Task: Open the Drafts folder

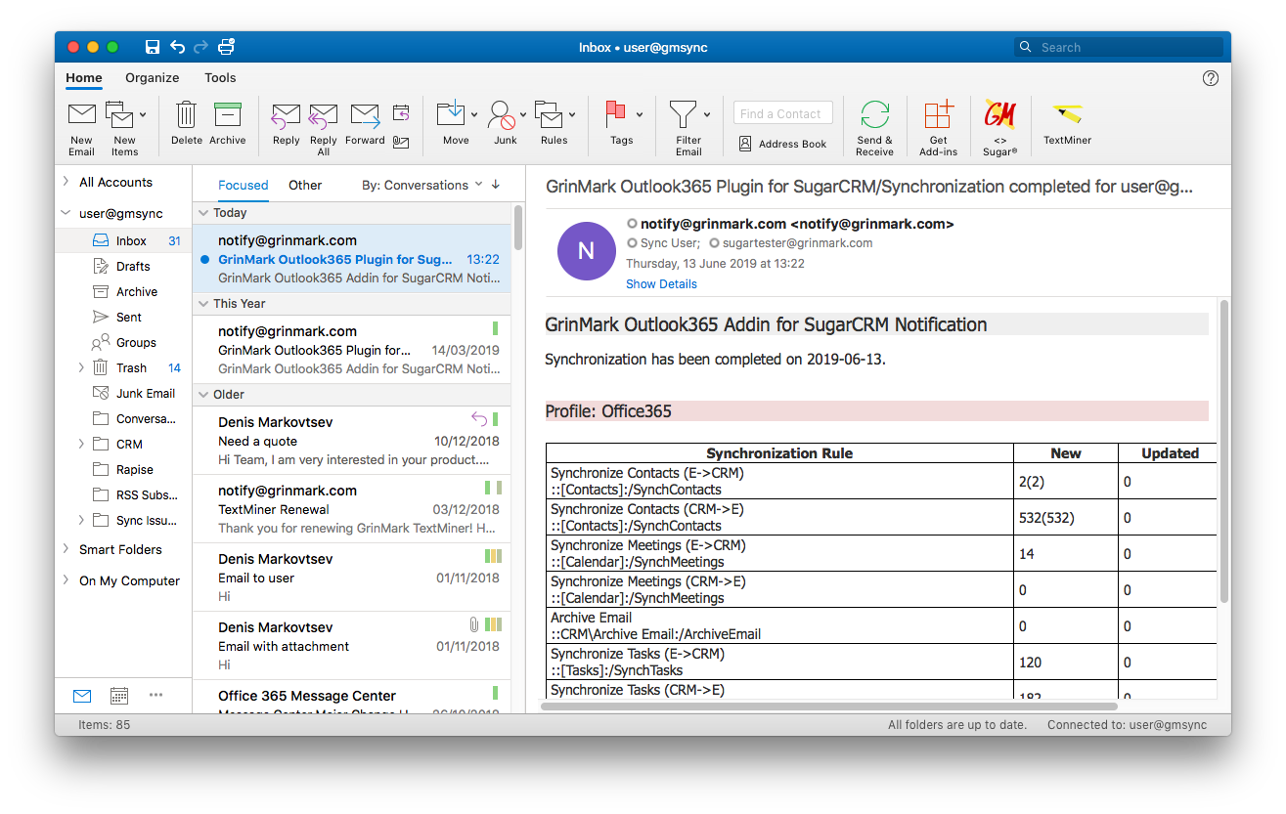Action: (x=123, y=266)
